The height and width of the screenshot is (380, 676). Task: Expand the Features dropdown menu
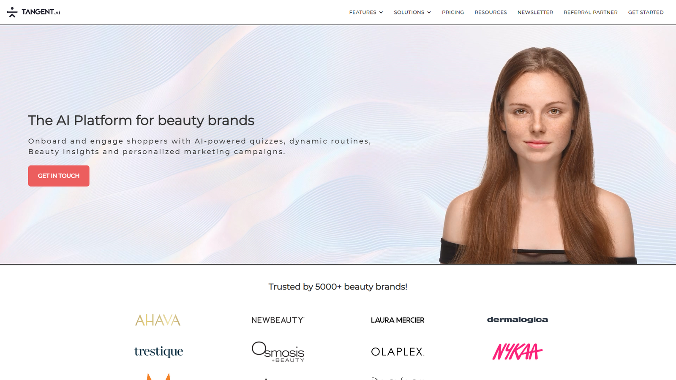(366, 12)
